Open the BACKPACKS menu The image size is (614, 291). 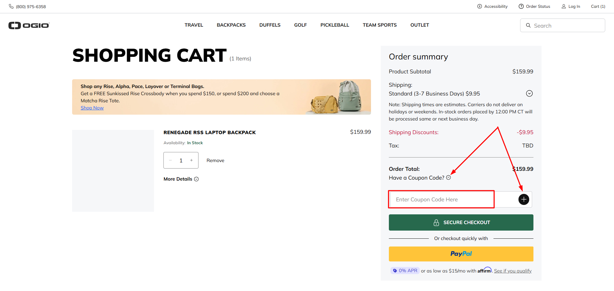(231, 25)
